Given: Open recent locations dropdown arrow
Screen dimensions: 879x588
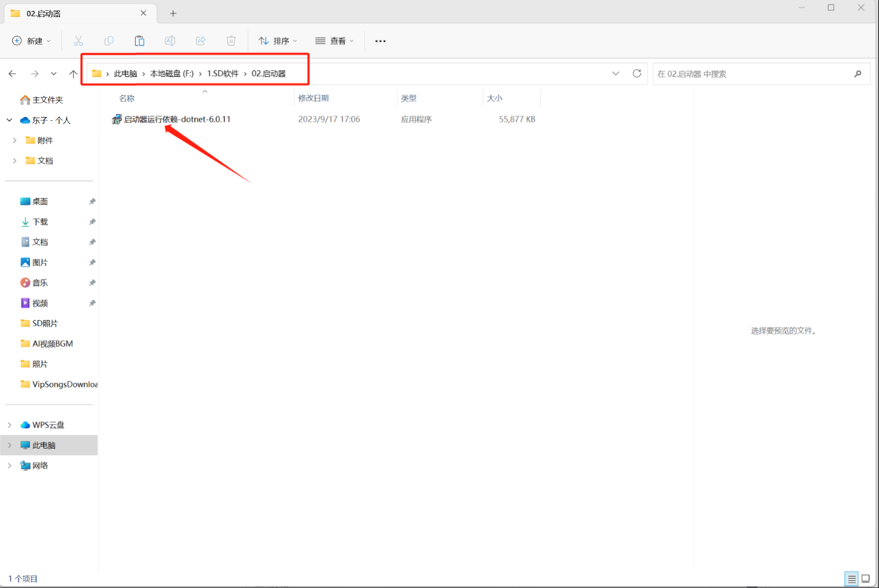Looking at the screenshot, I should [x=54, y=74].
